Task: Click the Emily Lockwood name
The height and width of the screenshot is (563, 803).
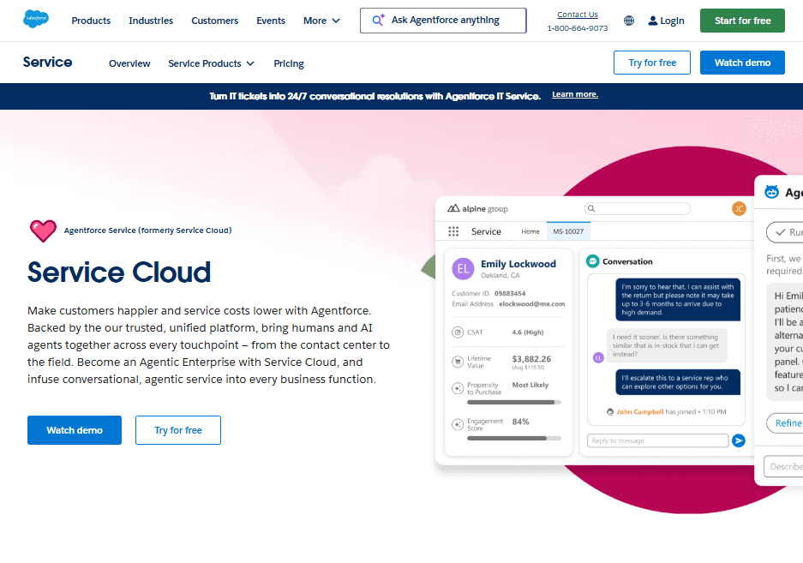Action: [518, 264]
